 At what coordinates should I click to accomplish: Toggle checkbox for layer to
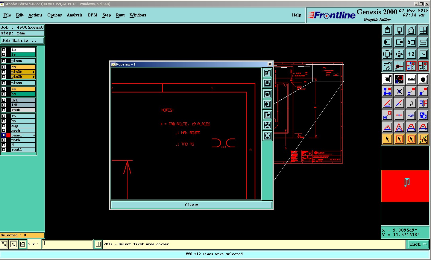(x=4, y=50)
